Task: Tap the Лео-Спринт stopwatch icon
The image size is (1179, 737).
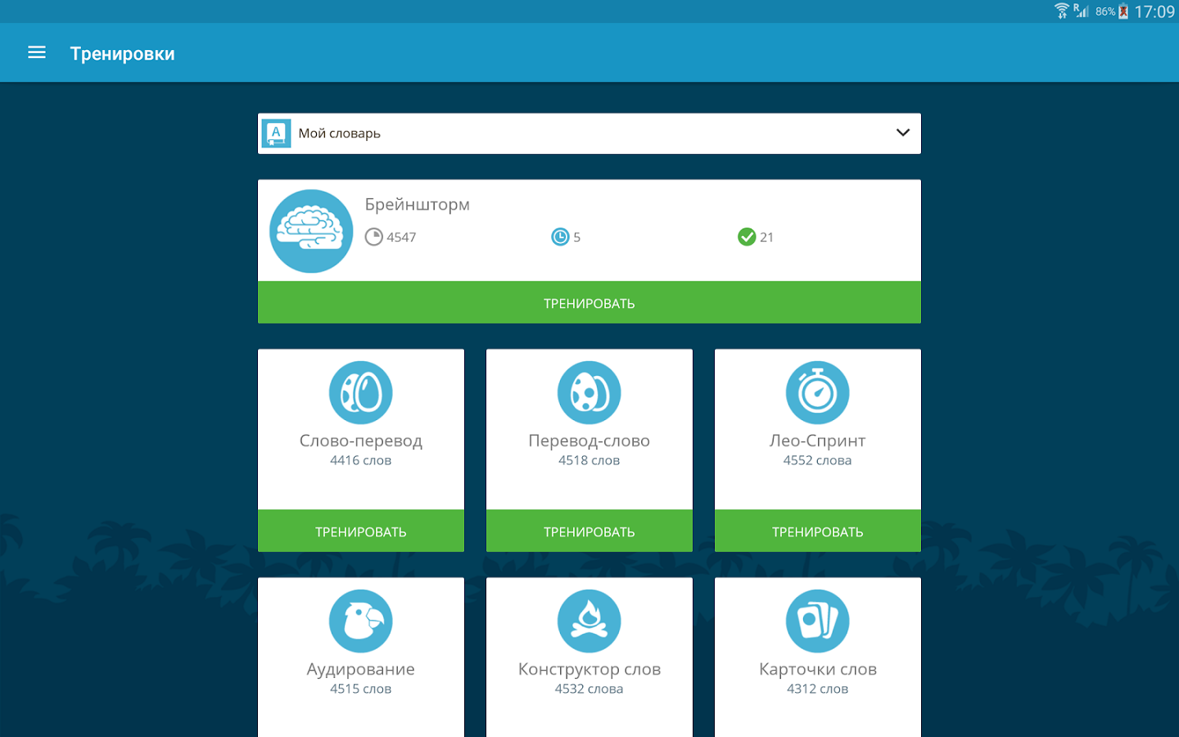Action: click(818, 393)
